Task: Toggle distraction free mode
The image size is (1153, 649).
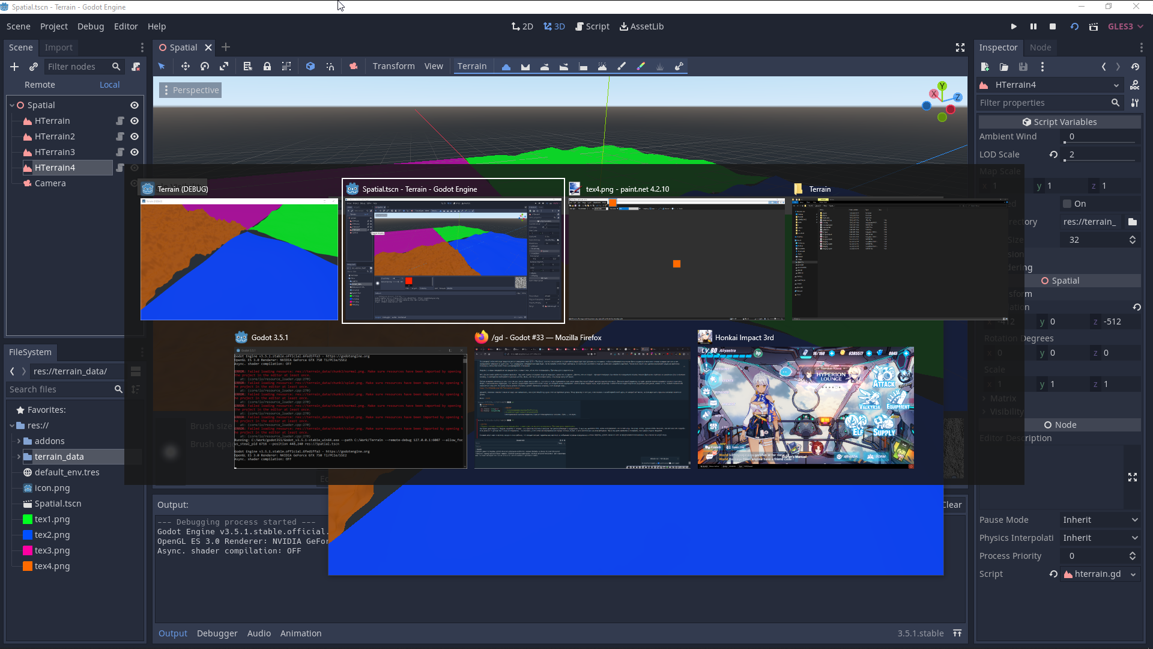Action: 960,47
